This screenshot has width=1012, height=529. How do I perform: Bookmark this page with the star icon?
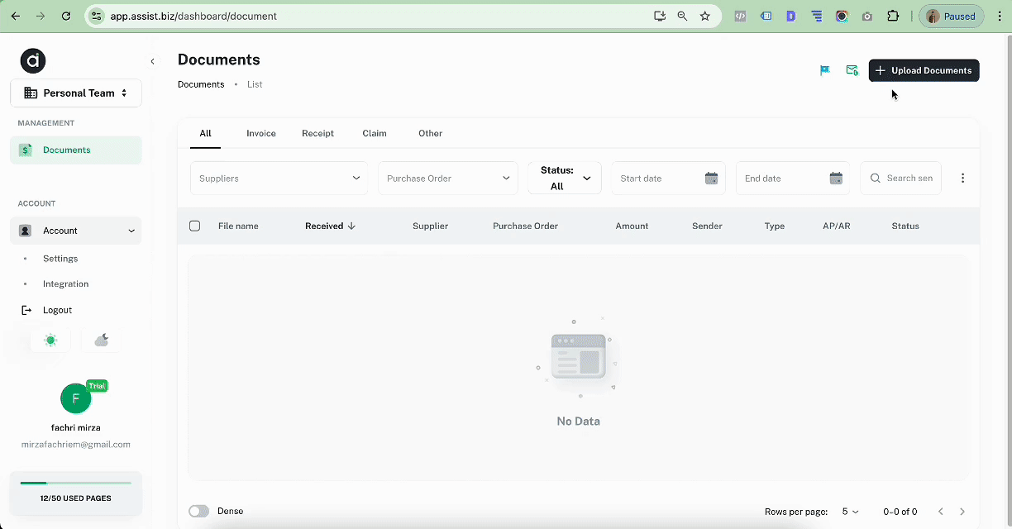705,16
